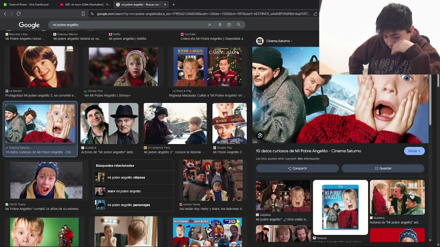This screenshot has width=440, height=247.
Task: Open Glamour México result caption
Action: coord(78,39)
